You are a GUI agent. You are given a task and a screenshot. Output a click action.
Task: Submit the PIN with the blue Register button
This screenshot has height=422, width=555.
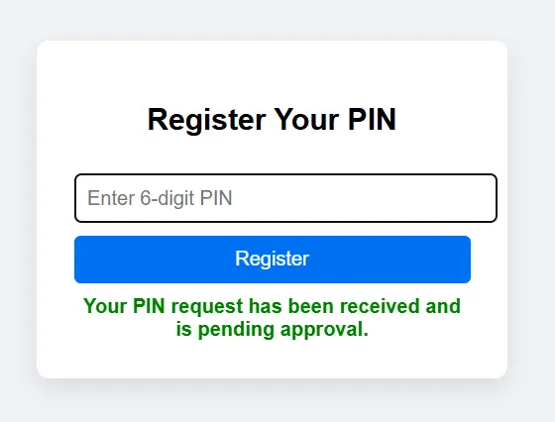[273, 260]
